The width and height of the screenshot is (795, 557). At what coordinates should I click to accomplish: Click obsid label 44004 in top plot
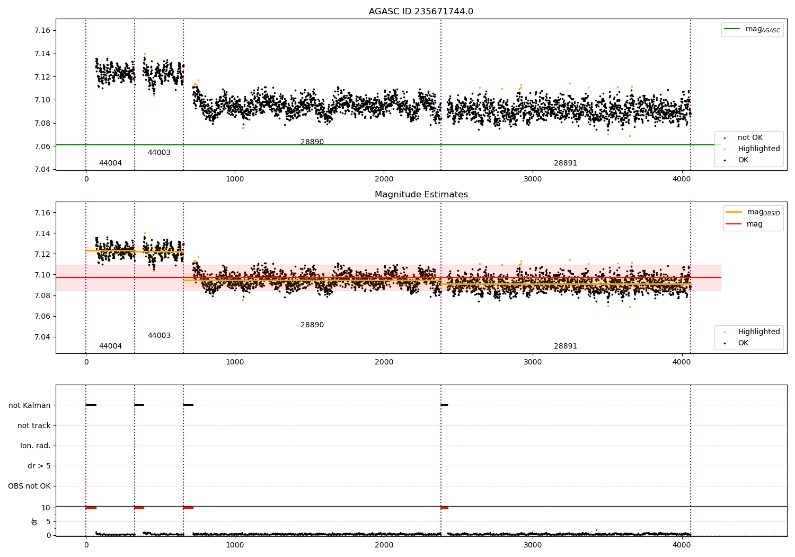(110, 163)
